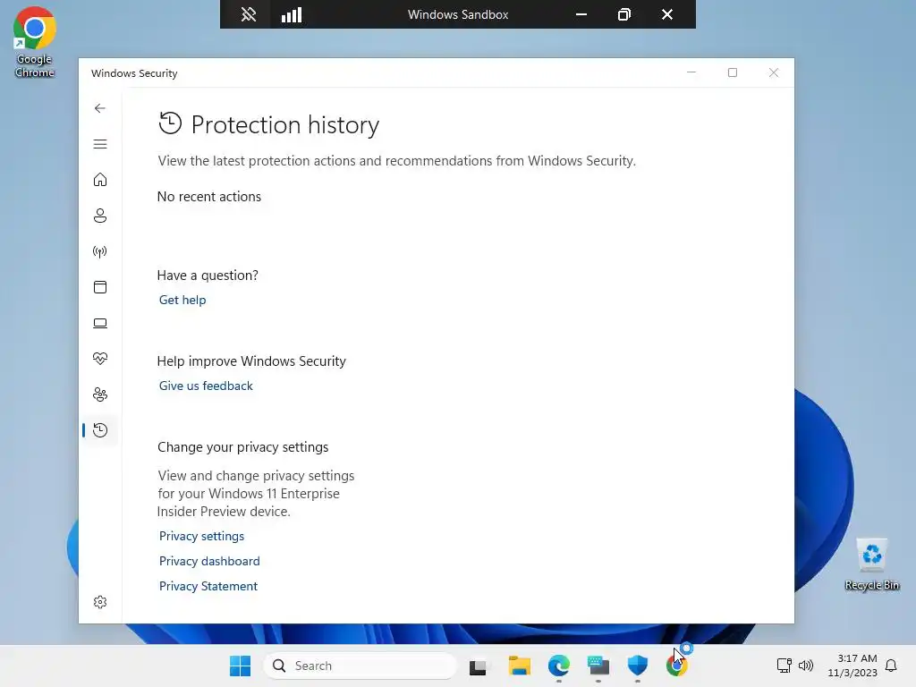The height and width of the screenshot is (687, 916).
Task: Open Firewall & network protection icon
Action: (x=100, y=251)
